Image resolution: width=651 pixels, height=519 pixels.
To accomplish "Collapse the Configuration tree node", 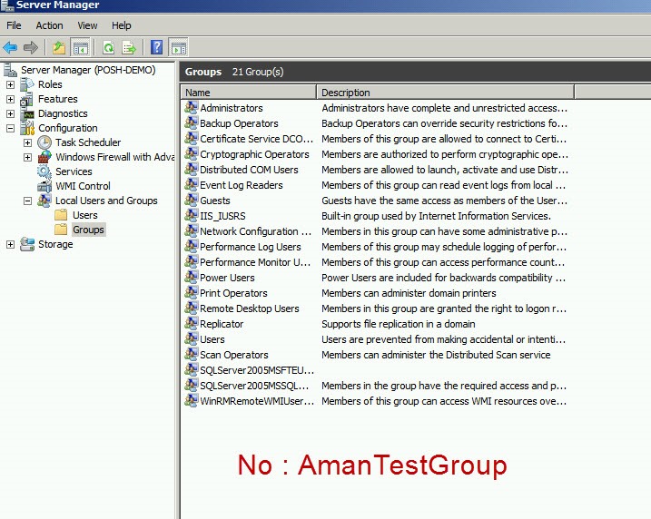I will coord(10,128).
